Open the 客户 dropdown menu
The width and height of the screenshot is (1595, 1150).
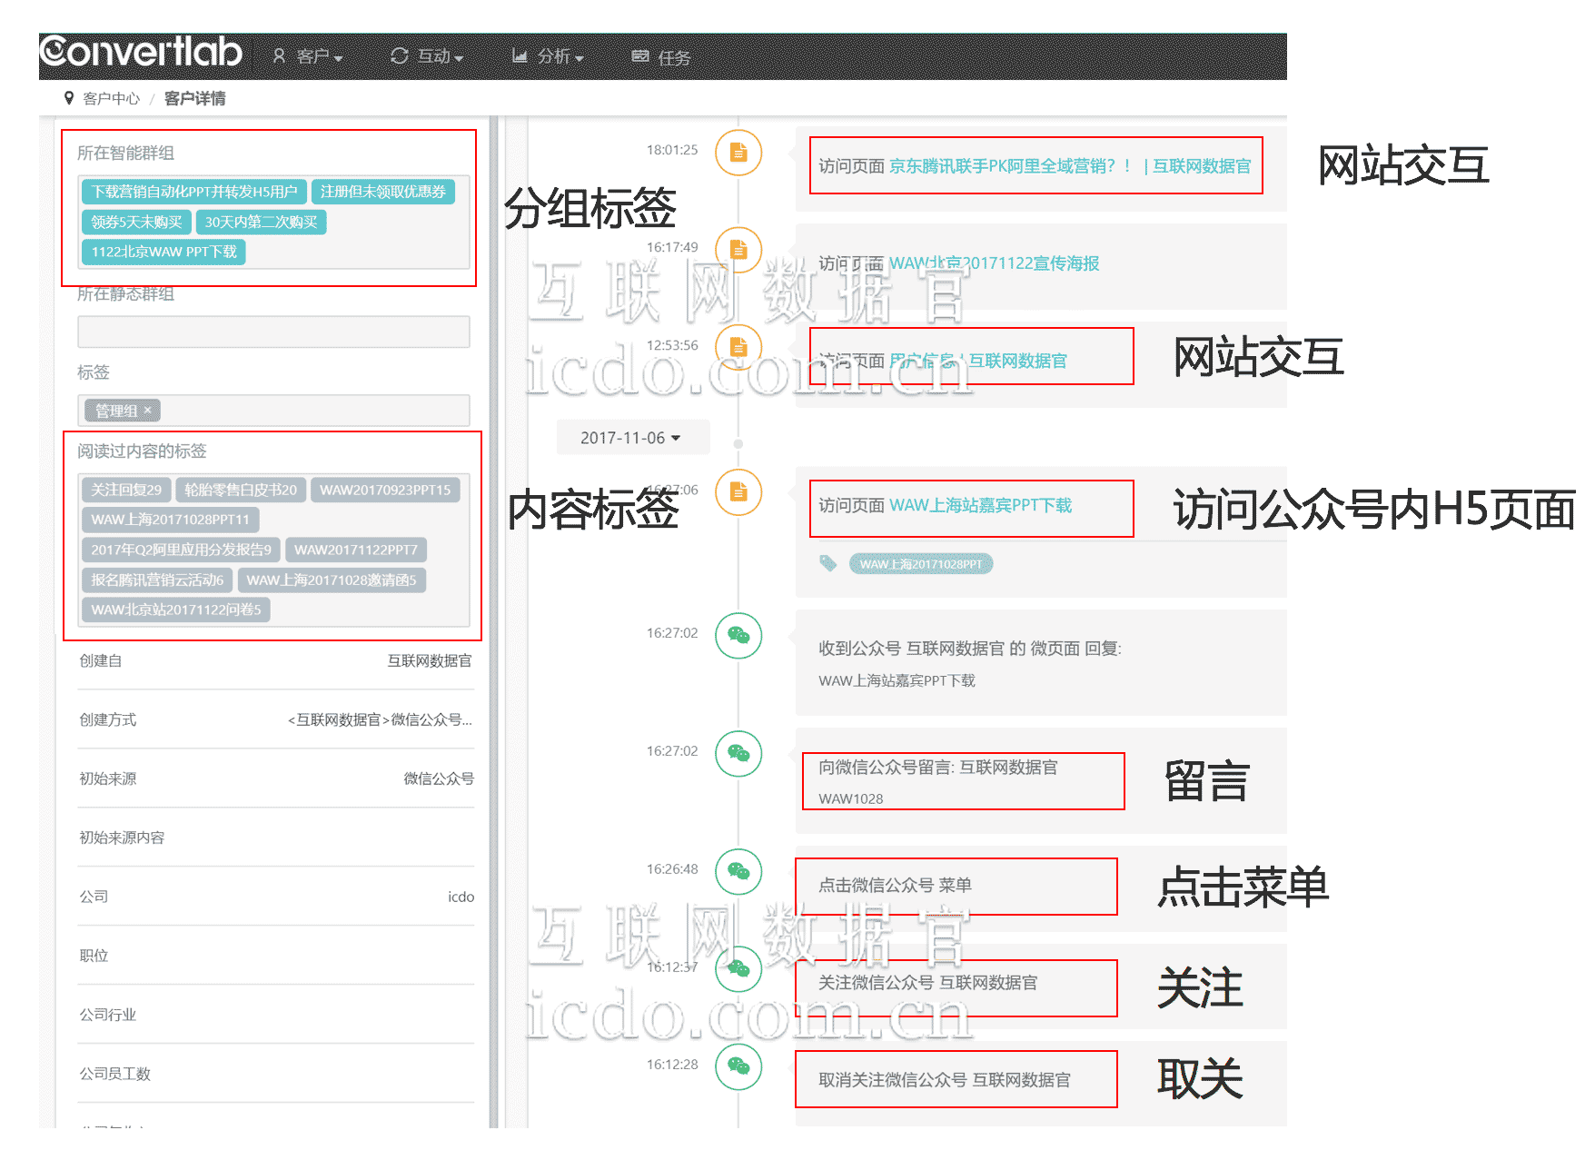click(x=309, y=56)
